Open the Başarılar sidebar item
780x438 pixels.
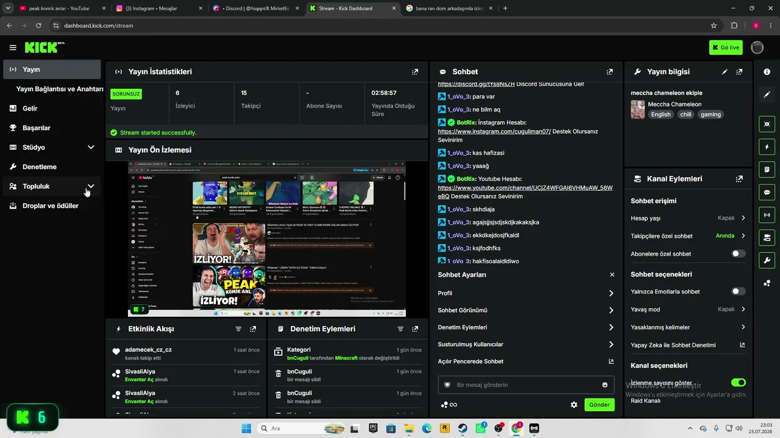tap(52, 128)
